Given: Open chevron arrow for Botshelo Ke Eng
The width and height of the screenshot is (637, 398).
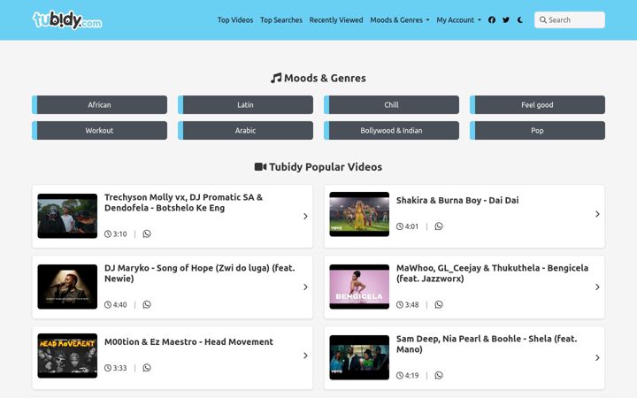Looking at the screenshot, I should pyautogui.click(x=305, y=216).
